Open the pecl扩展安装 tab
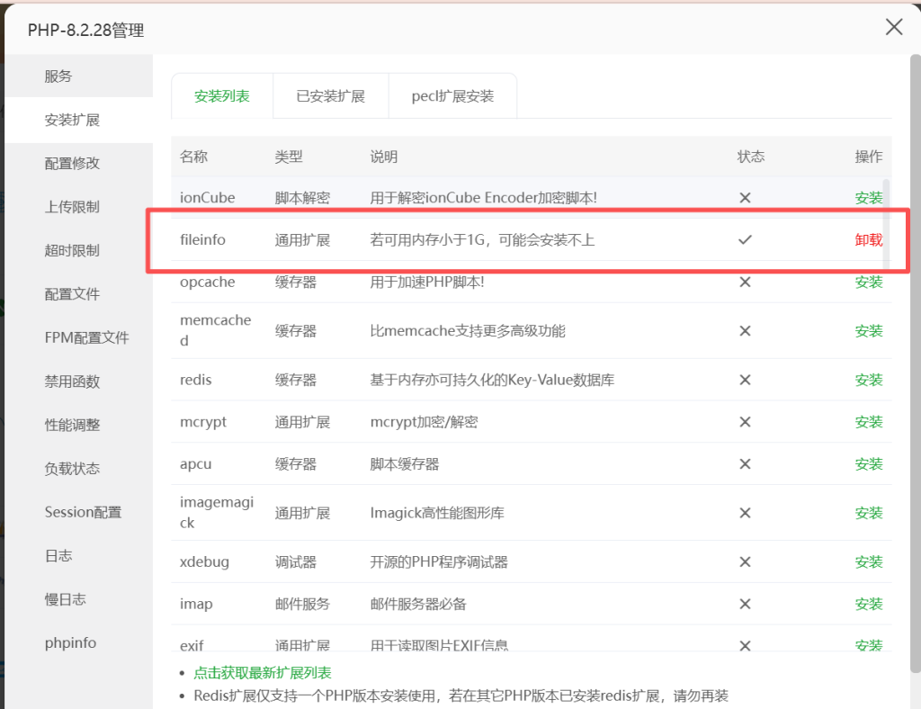 (x=452, y=96)
